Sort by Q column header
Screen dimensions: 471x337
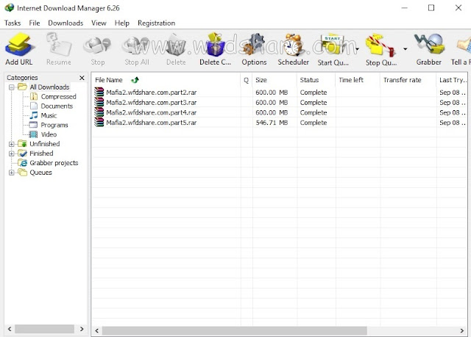[247, 80]
